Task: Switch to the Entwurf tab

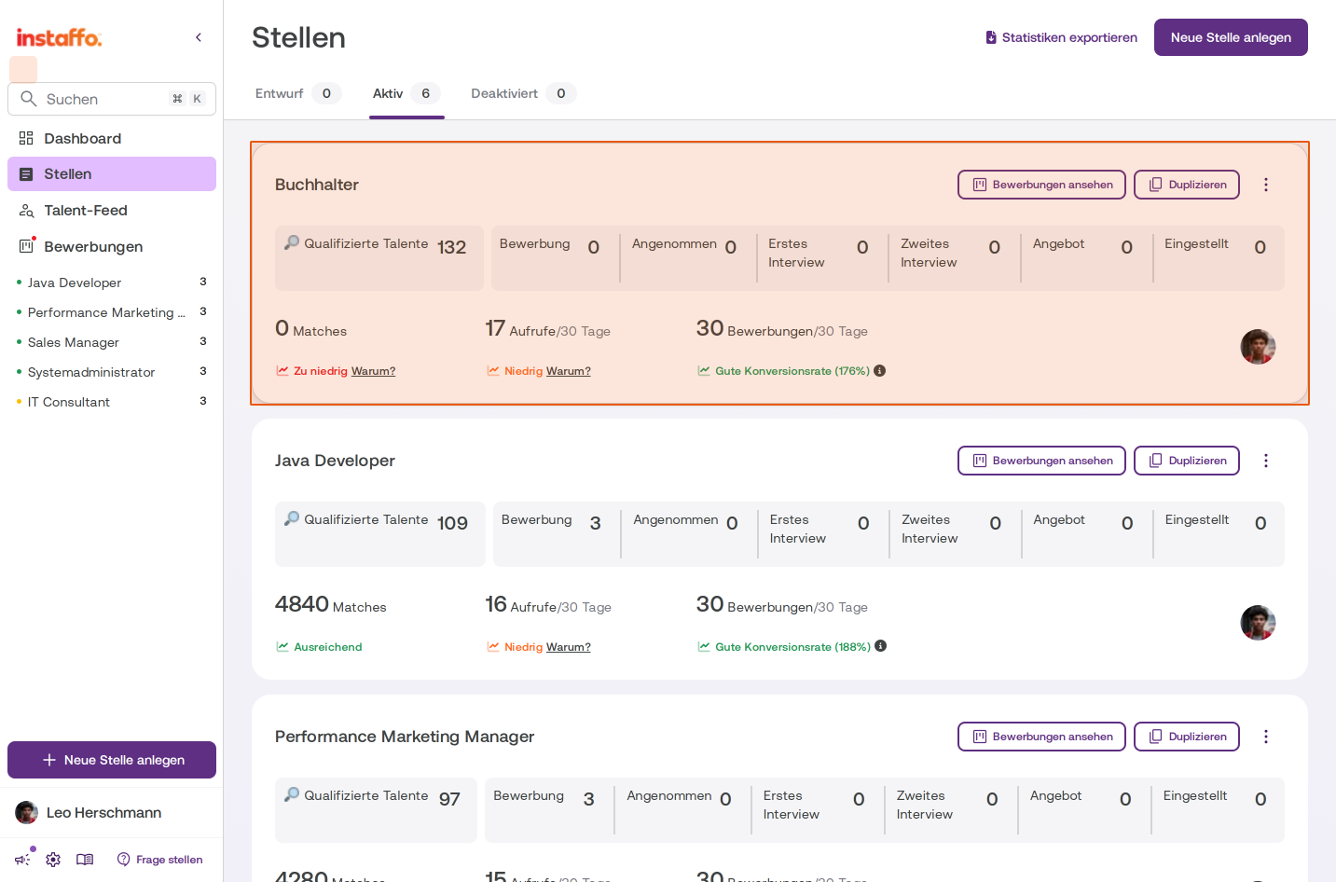Action: point(297,93)
